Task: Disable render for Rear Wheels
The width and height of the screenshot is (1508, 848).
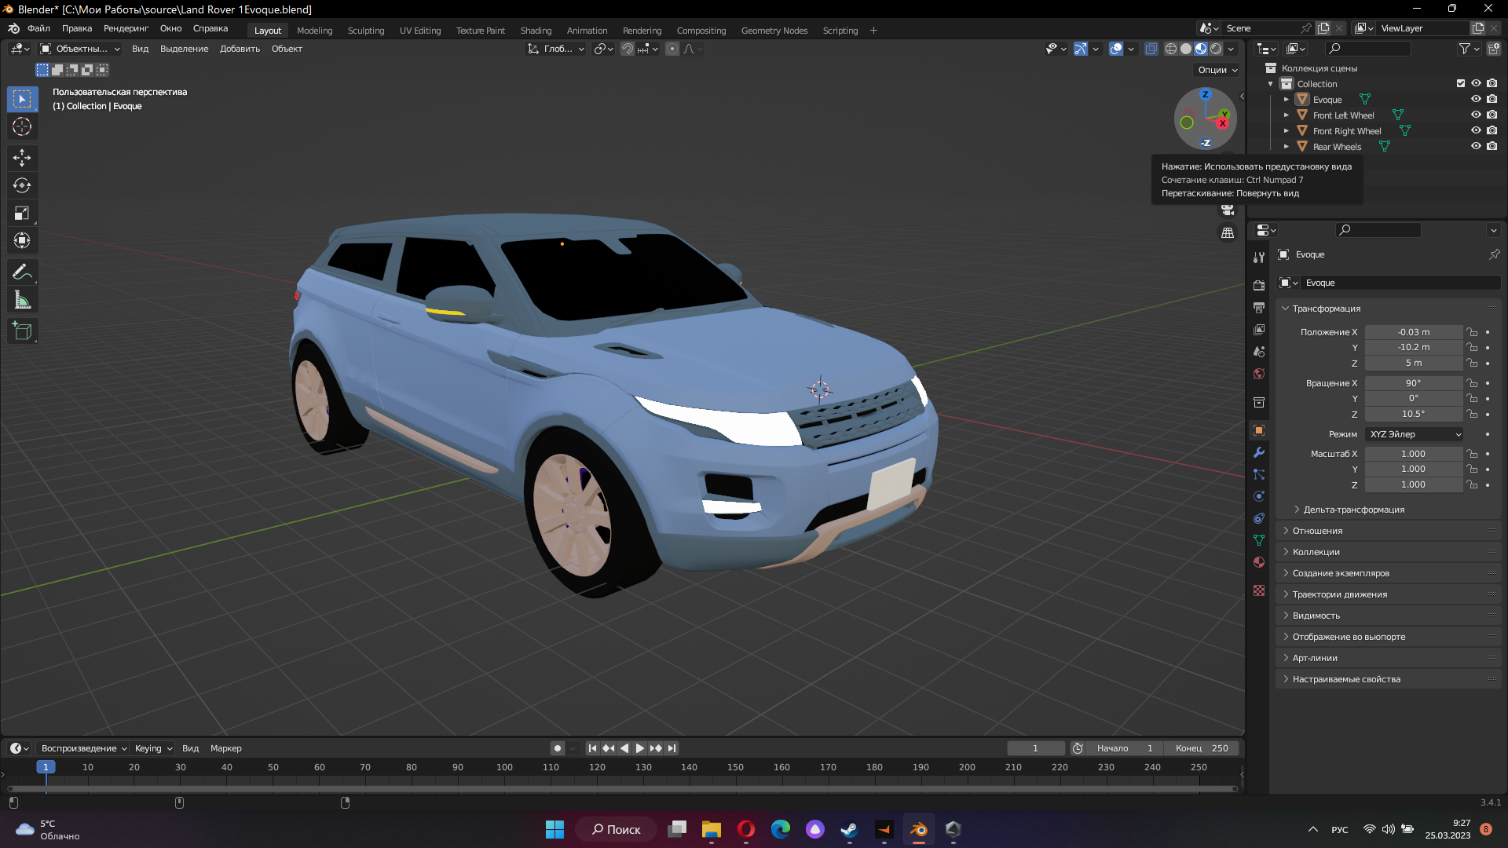Action: pos(1492,146)
